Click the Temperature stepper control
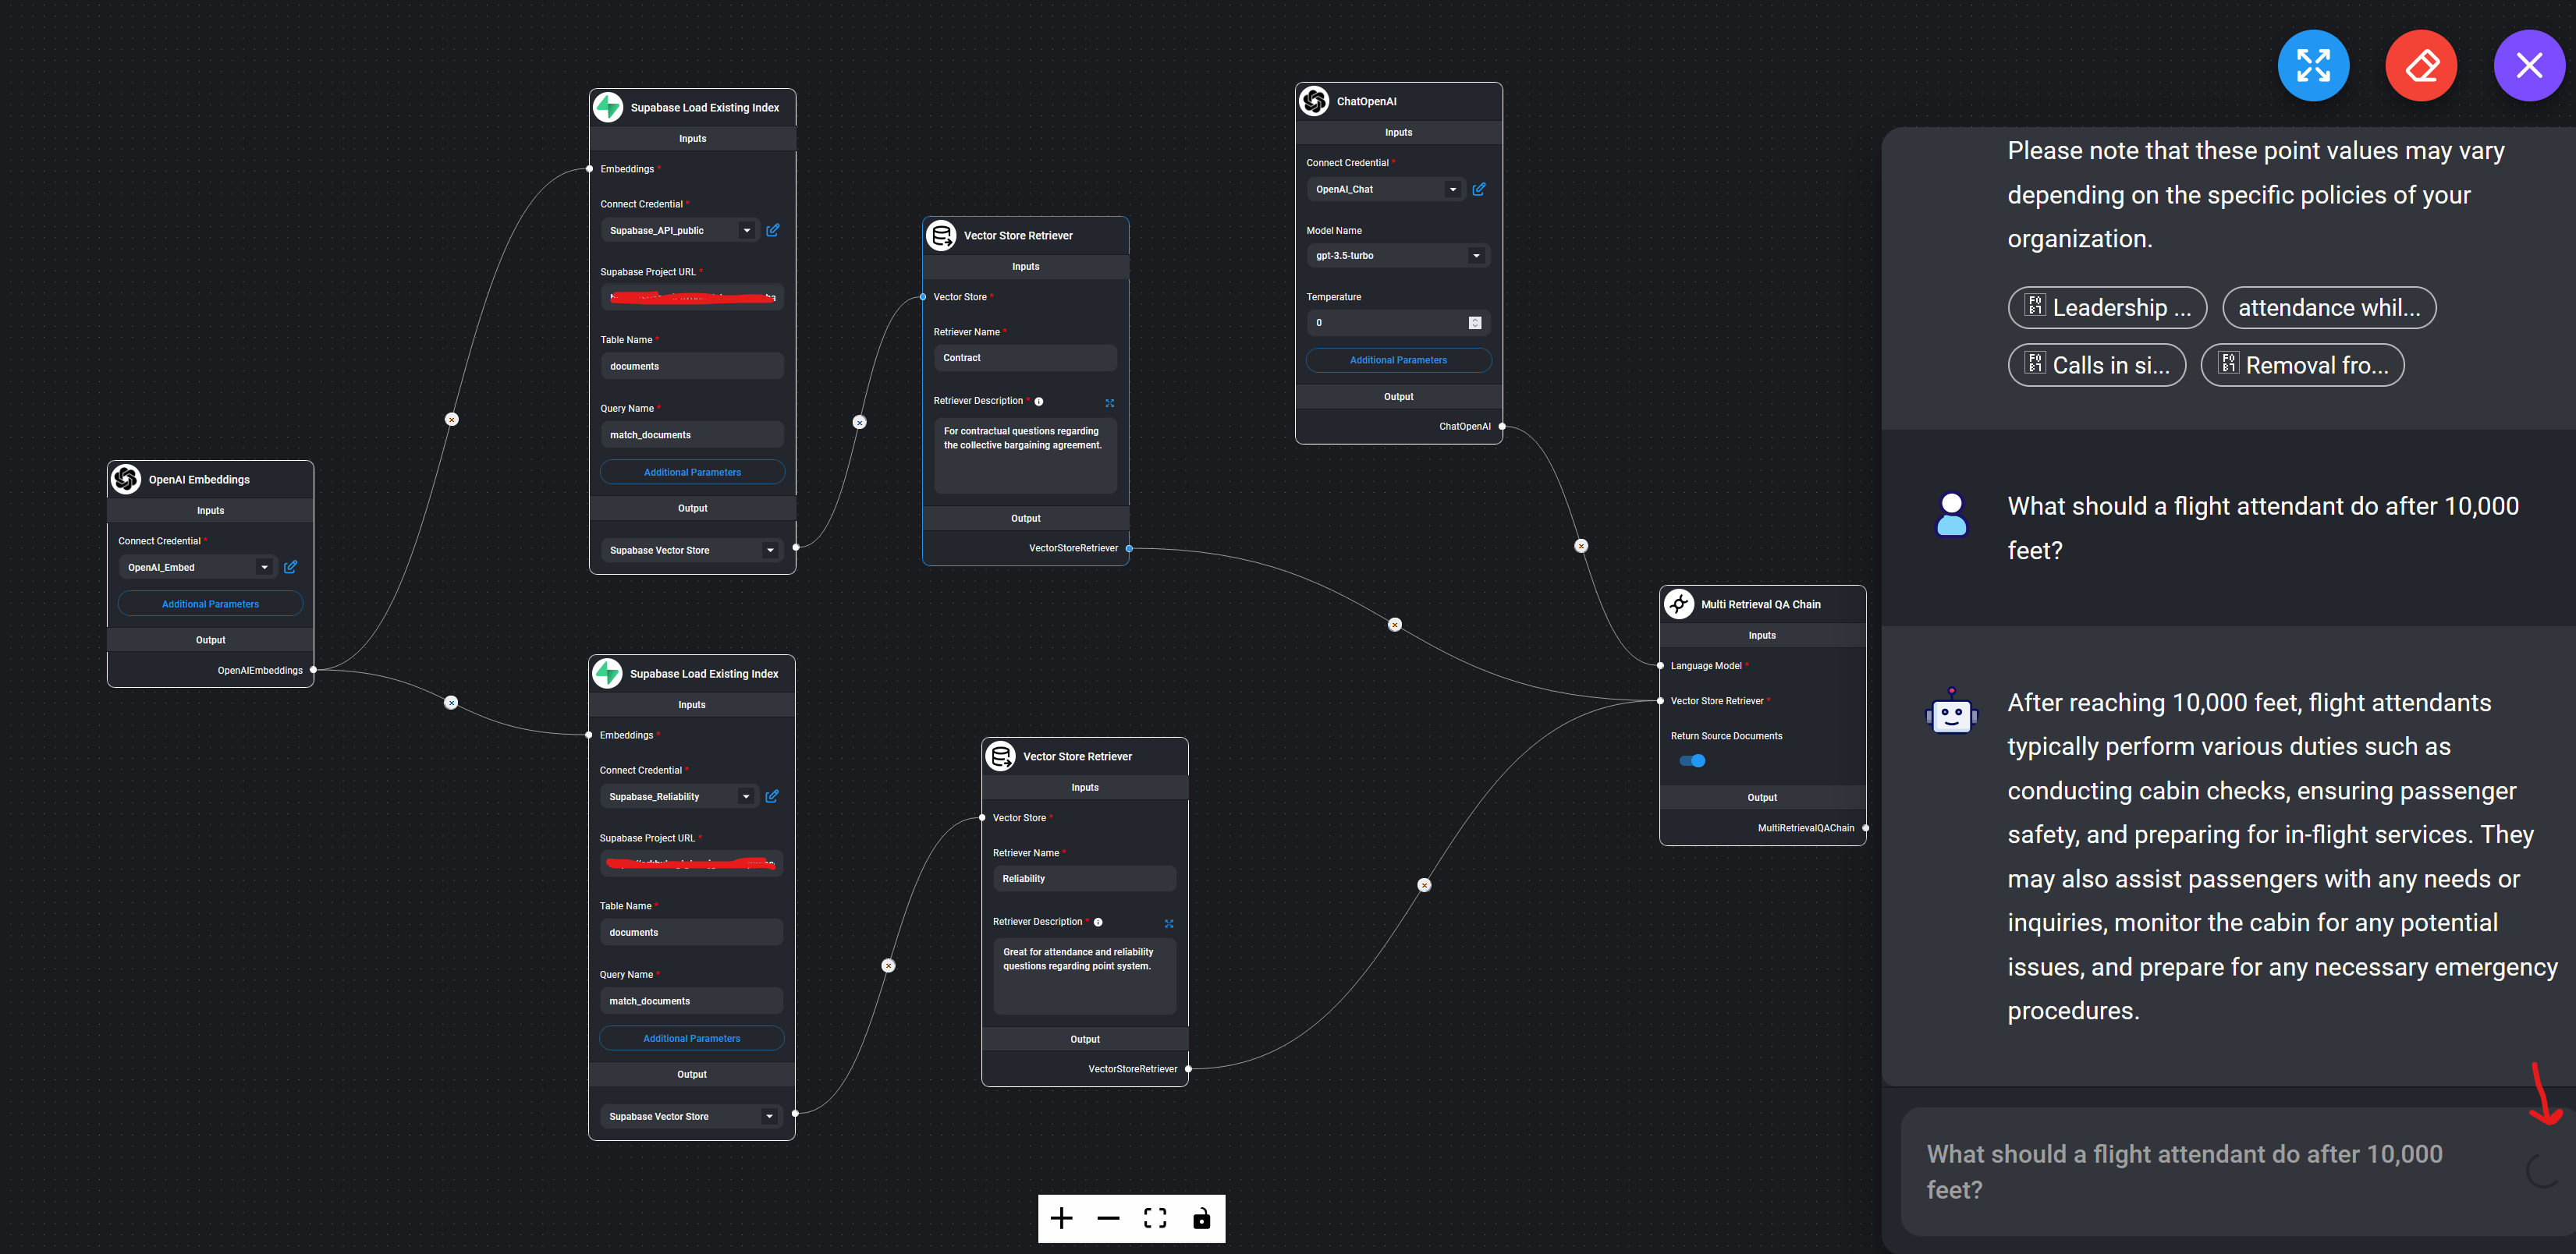Screen dimensions: 2576x1254 (1474, 322)
